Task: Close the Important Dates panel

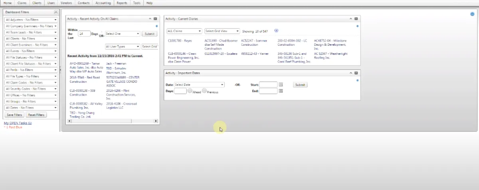Action: tap(356, 73)
